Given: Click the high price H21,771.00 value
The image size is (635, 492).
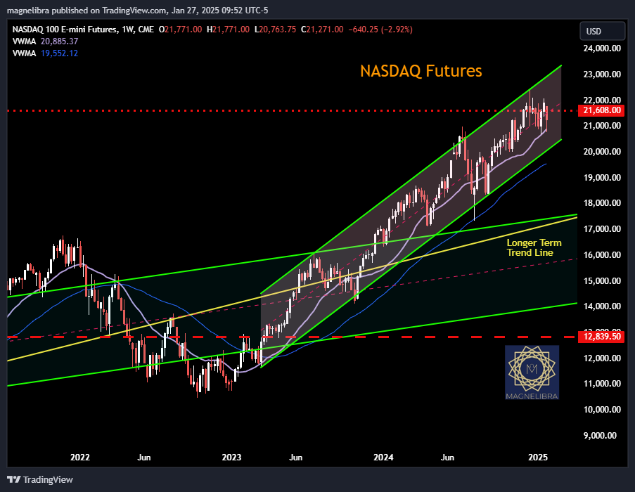Looking at the screenshot, I should (x=228, y=29).
